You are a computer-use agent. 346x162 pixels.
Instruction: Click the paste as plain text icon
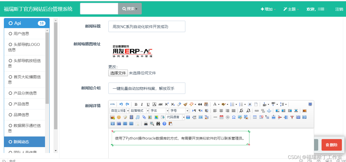[206, 104]
